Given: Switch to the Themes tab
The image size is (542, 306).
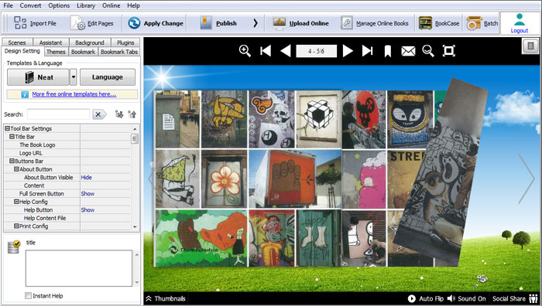Looking at the screenshot, I should 56,52.
